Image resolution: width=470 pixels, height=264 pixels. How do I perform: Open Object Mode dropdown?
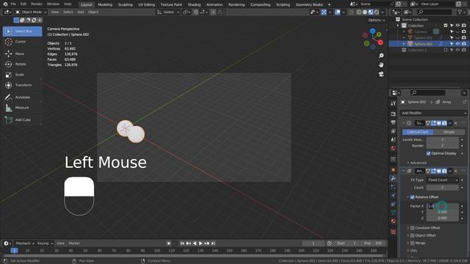pos(31,12)
